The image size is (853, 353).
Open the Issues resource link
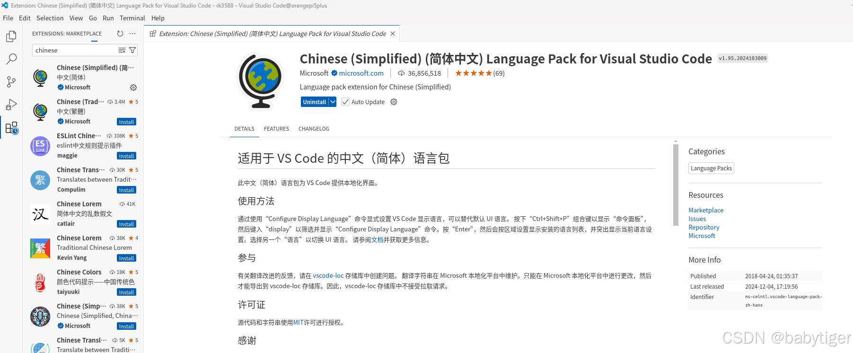coord(697,219)
